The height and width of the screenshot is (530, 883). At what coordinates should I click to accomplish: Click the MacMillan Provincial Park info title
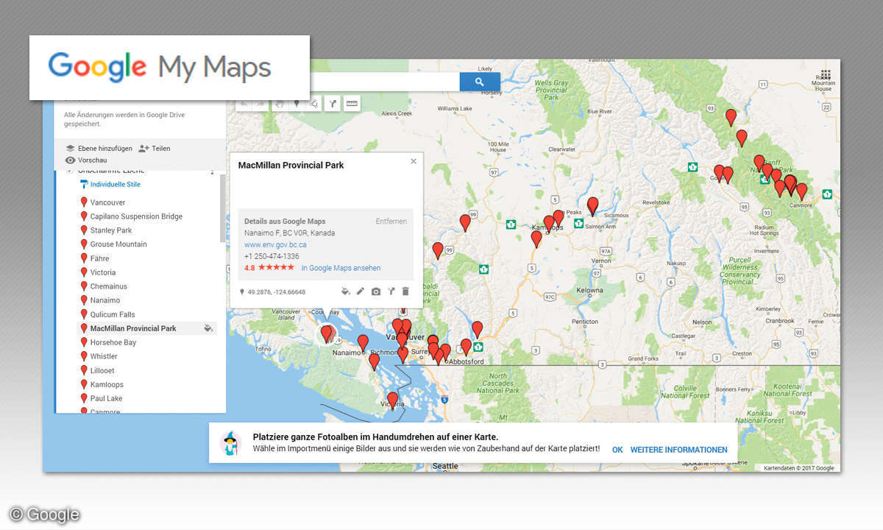click(x=291, y=165)
